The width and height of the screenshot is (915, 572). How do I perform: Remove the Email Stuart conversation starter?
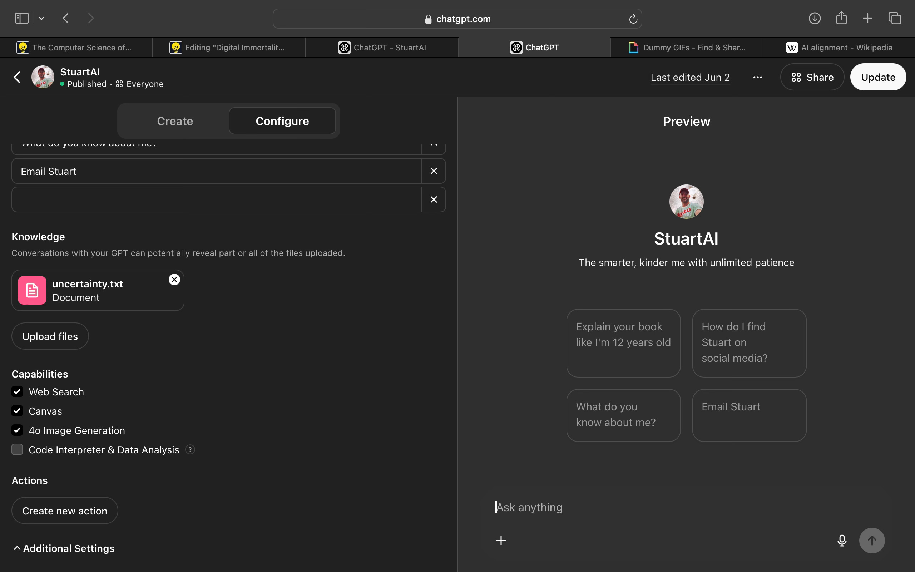click(434, 171)
